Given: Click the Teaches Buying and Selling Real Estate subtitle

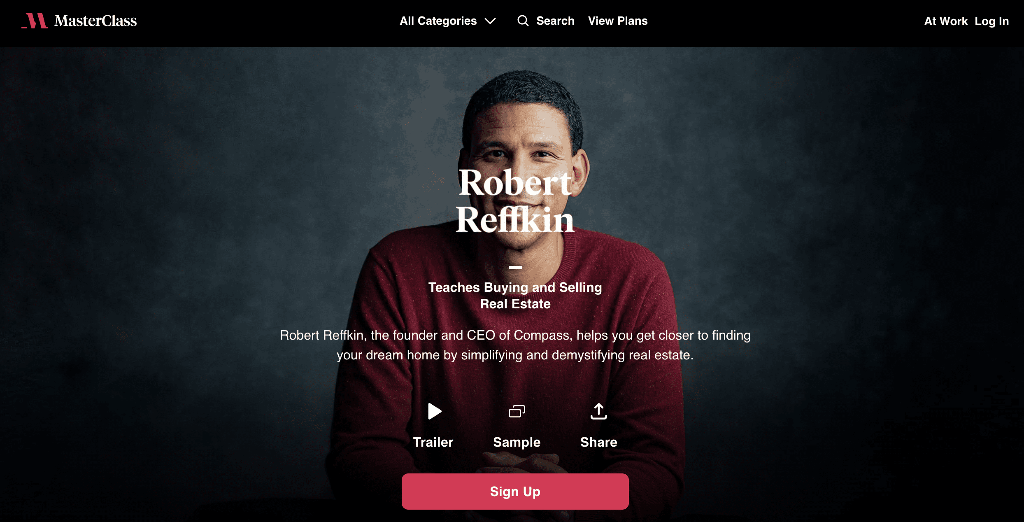Looking at the screenshot, I should click(x=515, y=296).
